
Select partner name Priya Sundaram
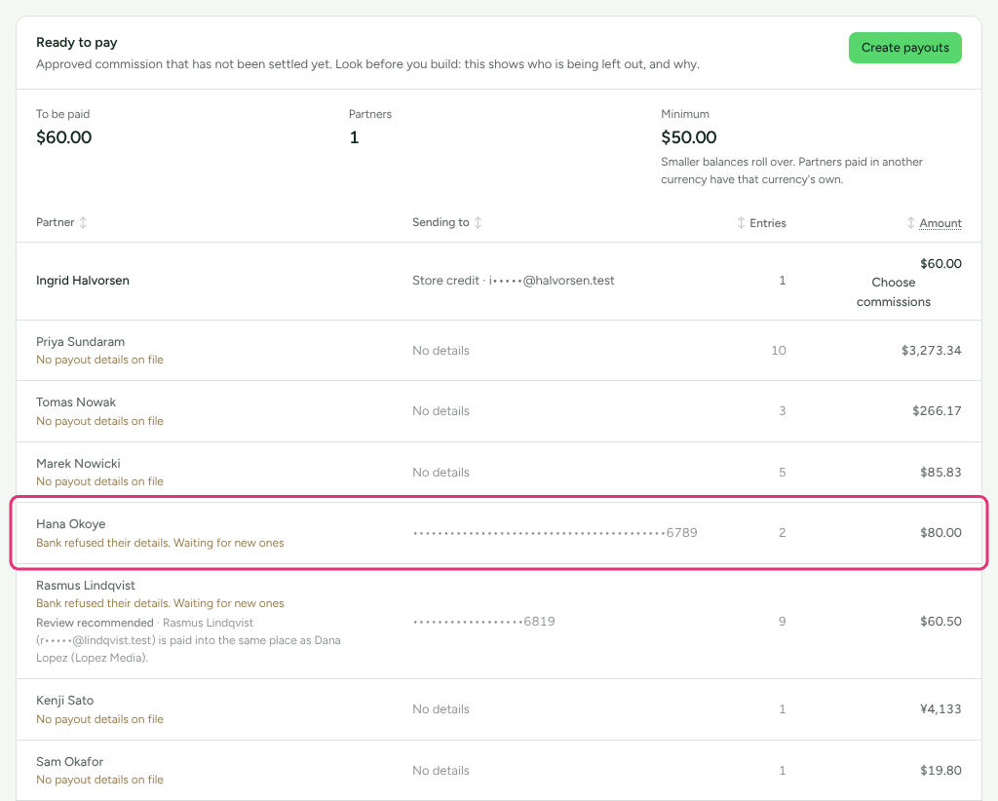(x=80, y=342)
